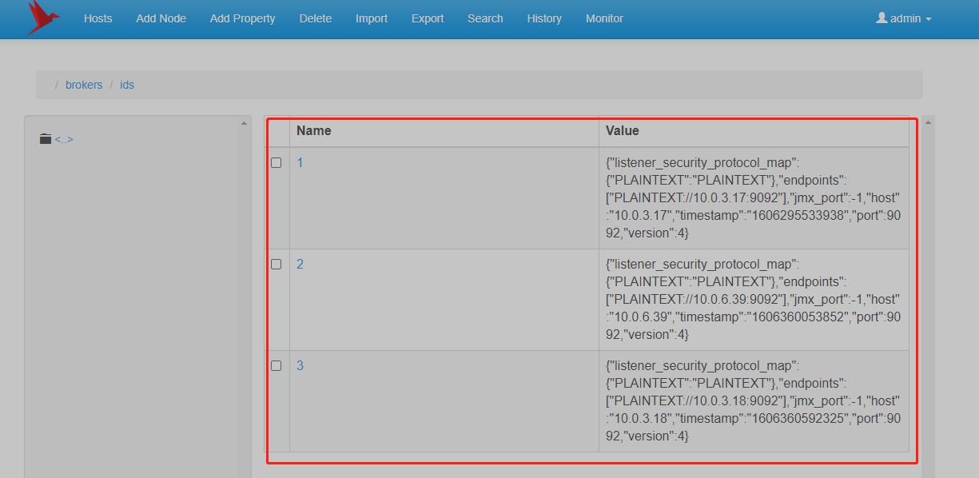Check the box for broker 3
The height and width of the screenshot is (478, 979).
tap(277, 366)
